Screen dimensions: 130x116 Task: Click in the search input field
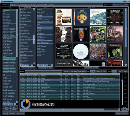(x=44, y=71)
